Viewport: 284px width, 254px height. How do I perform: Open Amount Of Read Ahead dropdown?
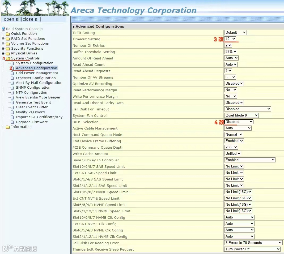coord(231,58)
